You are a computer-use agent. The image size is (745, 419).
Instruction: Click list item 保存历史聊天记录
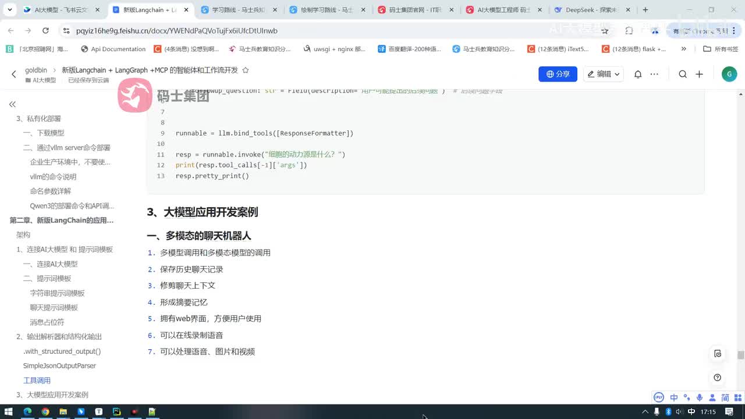(191, 269)
